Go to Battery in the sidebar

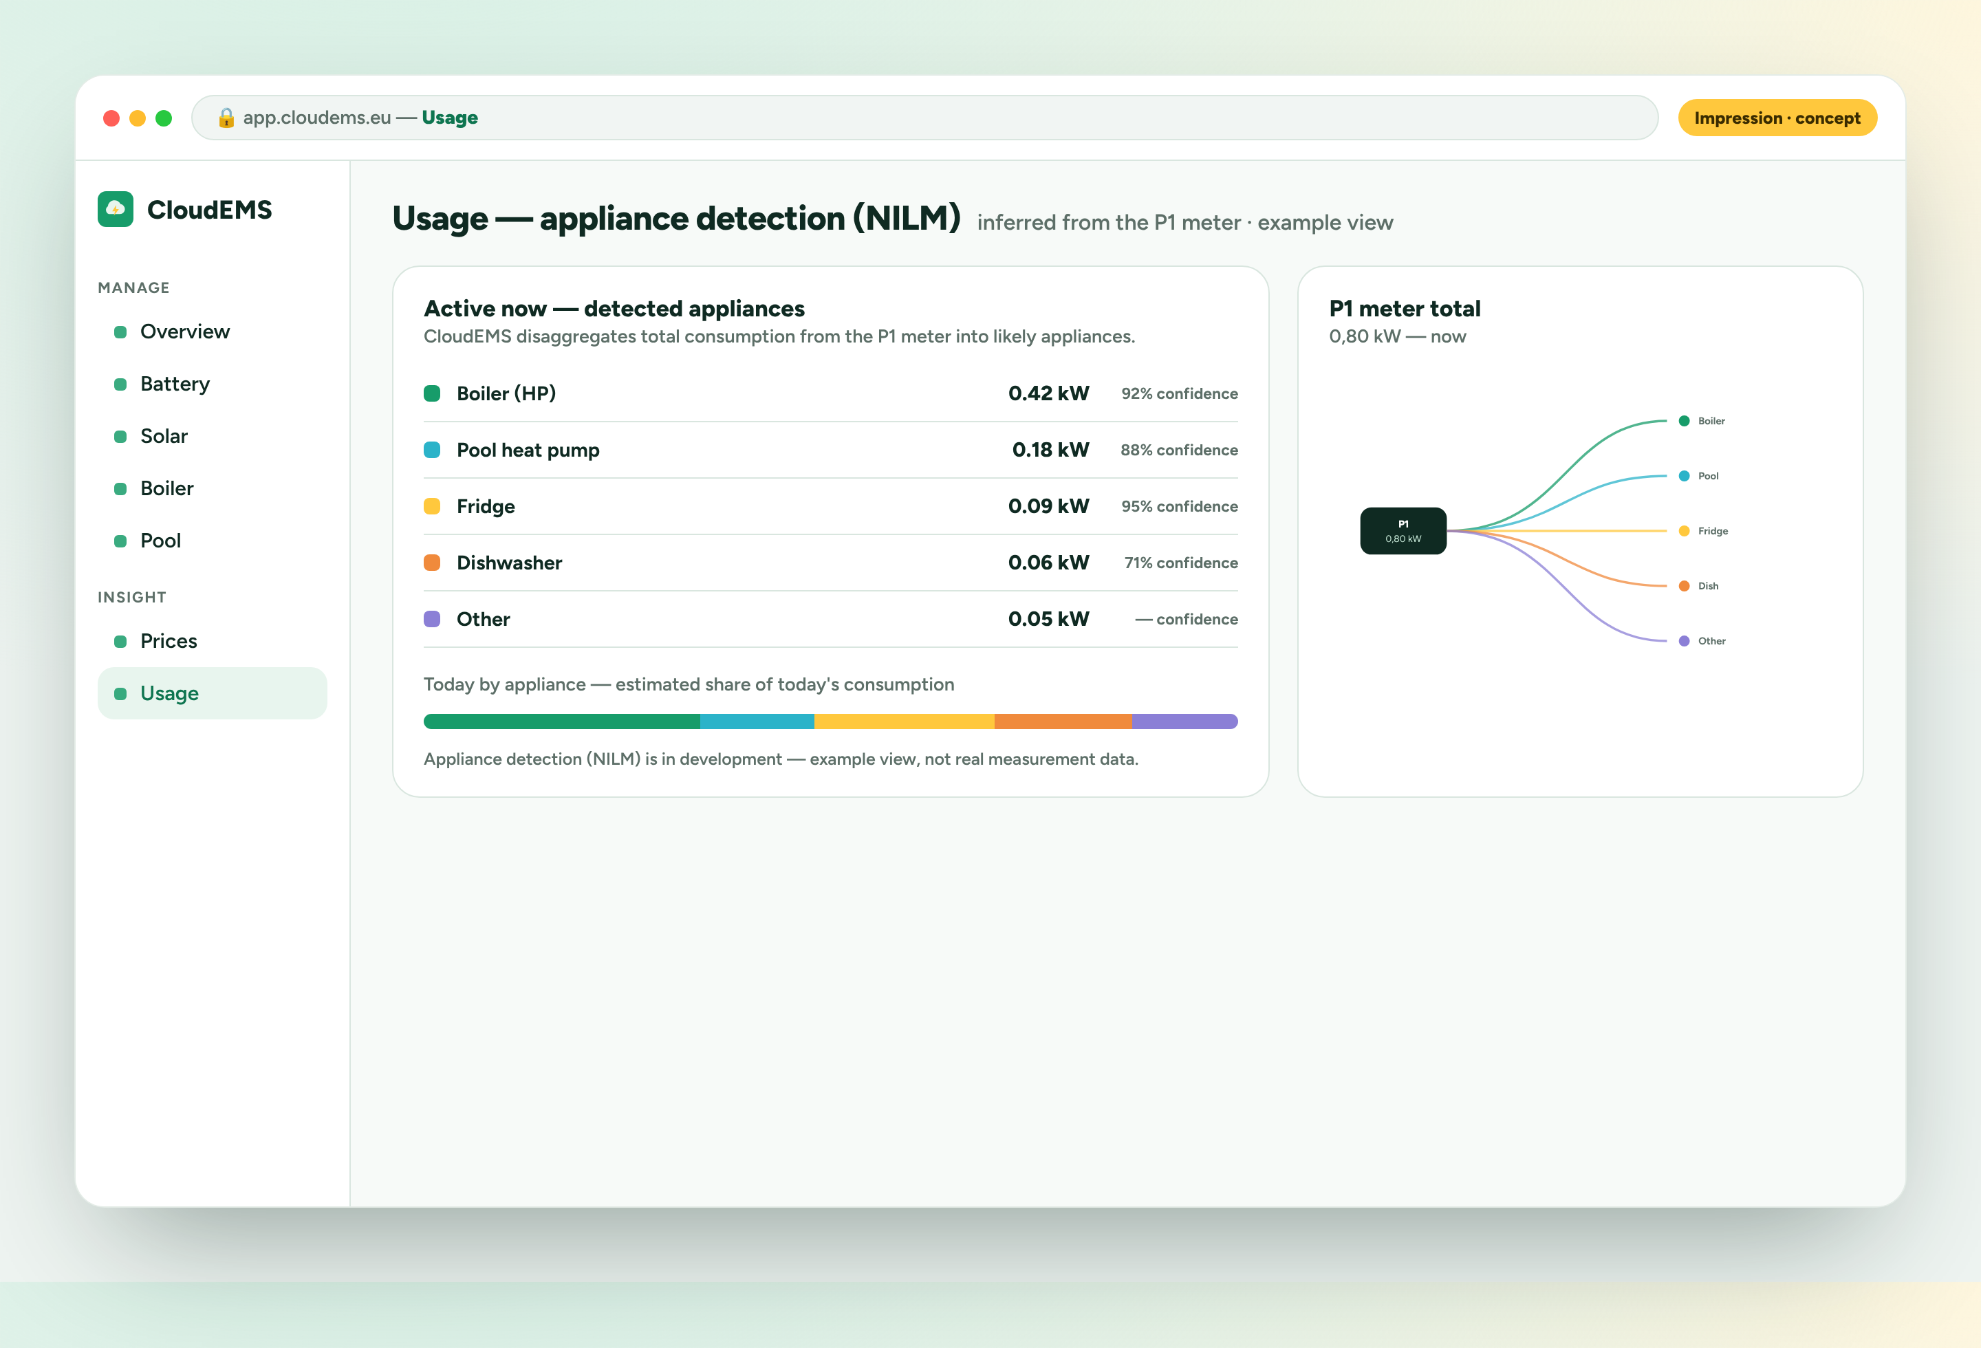point(213,384)
